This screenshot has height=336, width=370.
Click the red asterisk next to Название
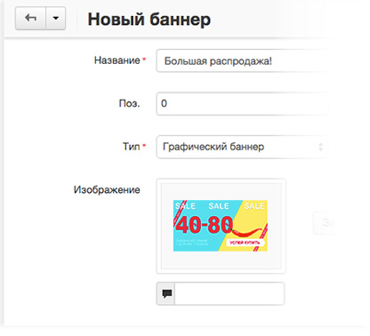[x=144, y=60]
